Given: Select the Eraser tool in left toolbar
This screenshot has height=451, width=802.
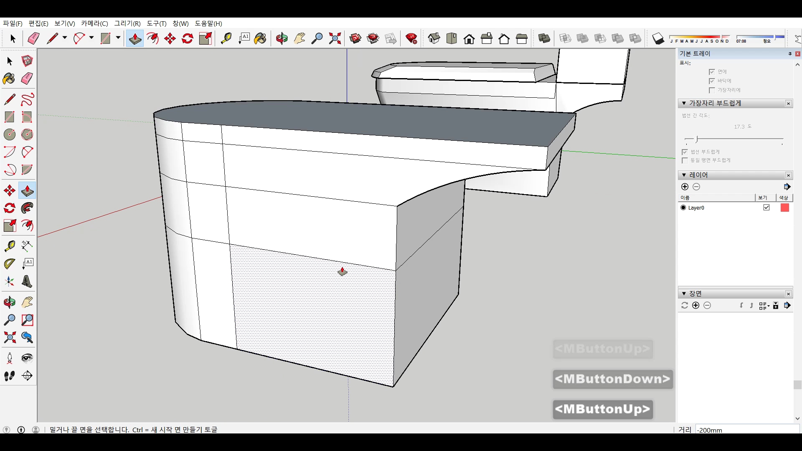Looking at the screenshot, I should coord(27,79).
